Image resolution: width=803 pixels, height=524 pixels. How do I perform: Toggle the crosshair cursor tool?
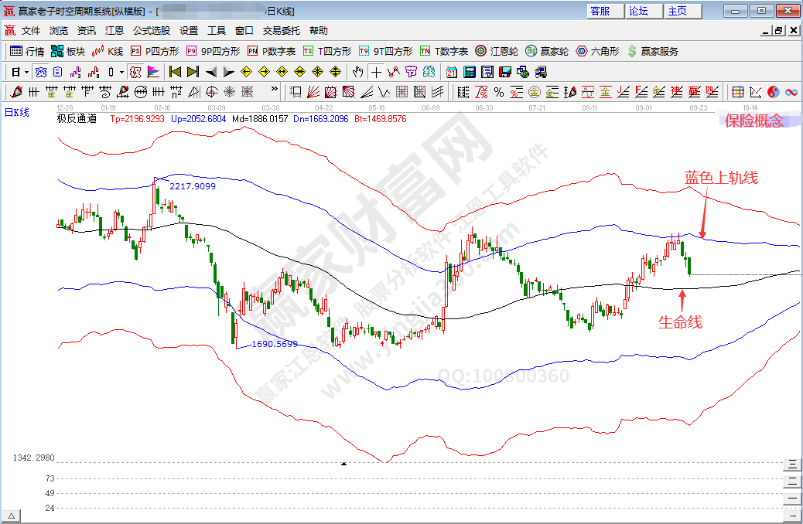[x=376, y=72]
